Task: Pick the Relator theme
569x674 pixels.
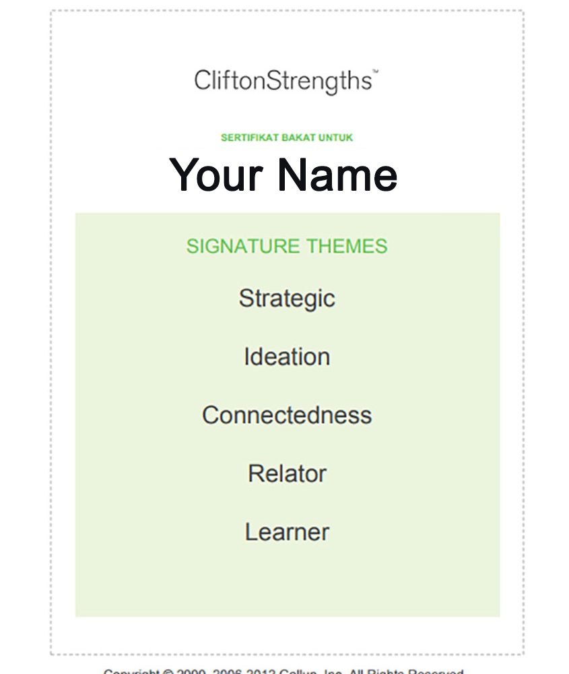Action: (287, 473)
